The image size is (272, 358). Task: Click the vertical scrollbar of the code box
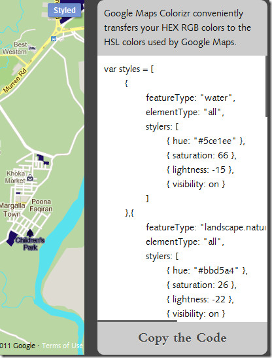coord(266,86)
